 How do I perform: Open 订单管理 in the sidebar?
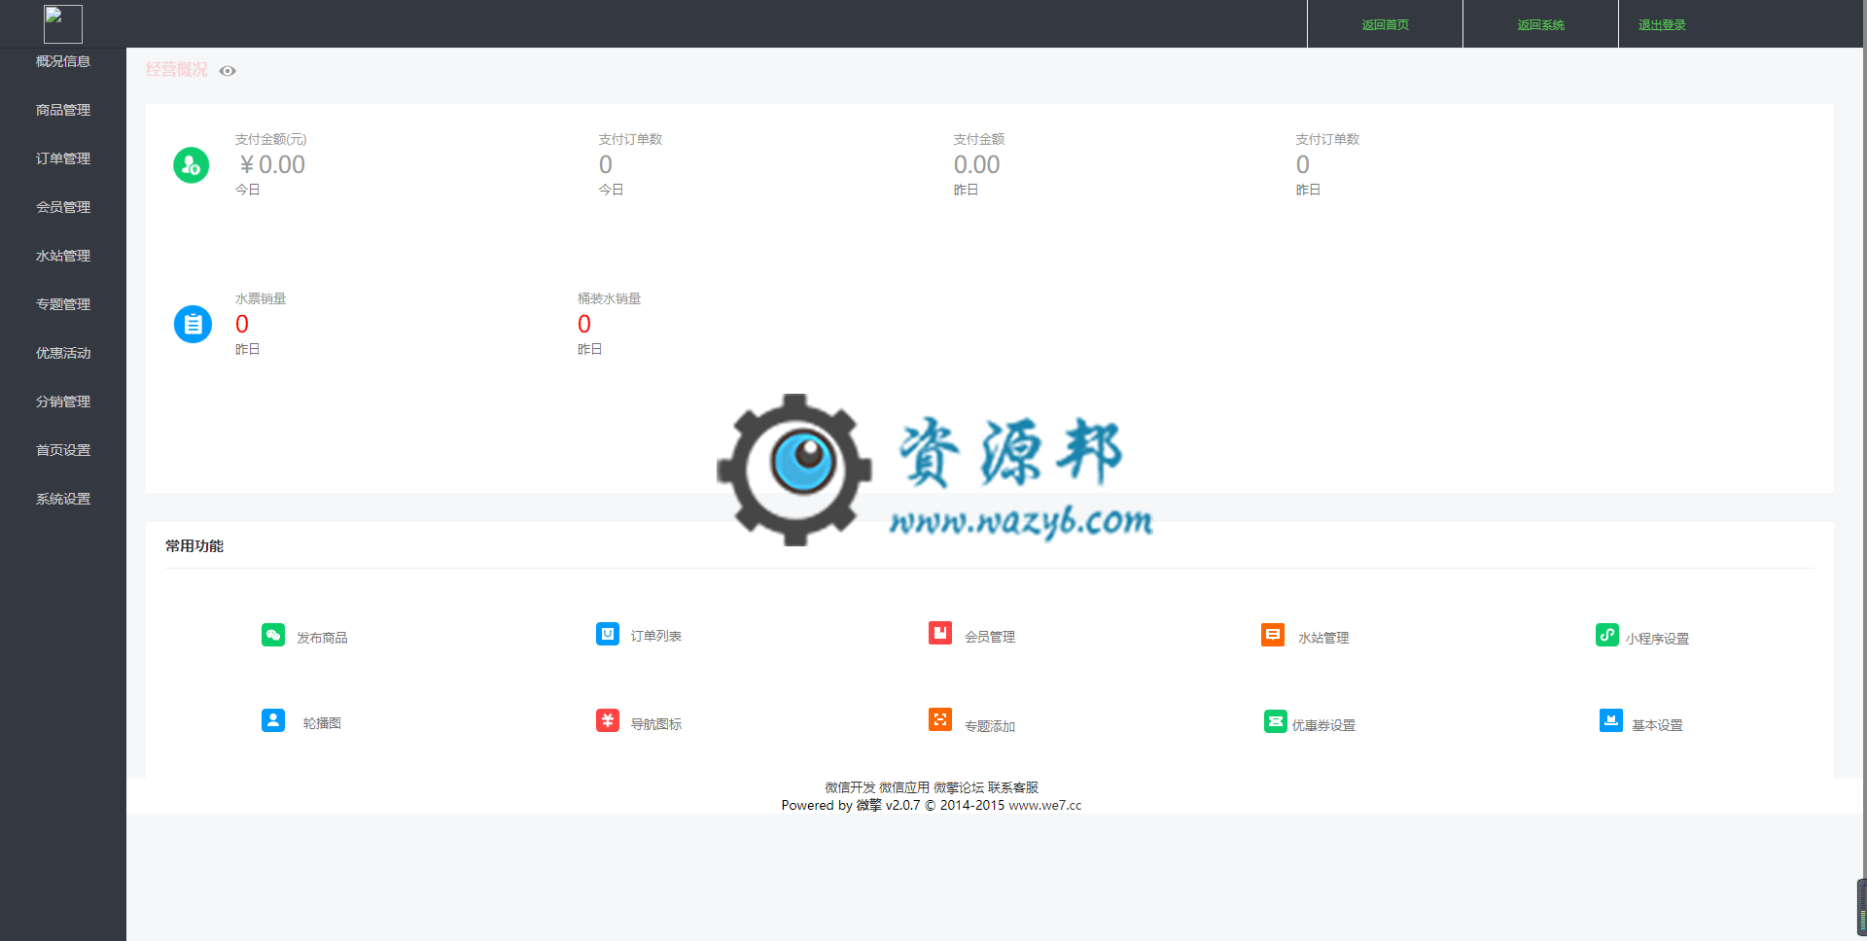[x=63, y=158]
